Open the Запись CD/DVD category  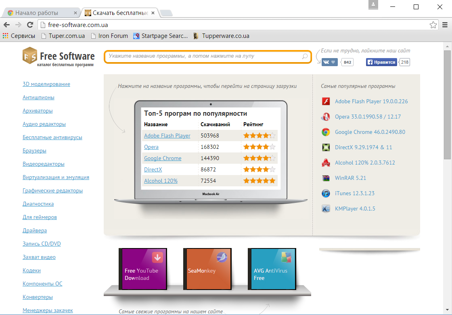[42, 244]
